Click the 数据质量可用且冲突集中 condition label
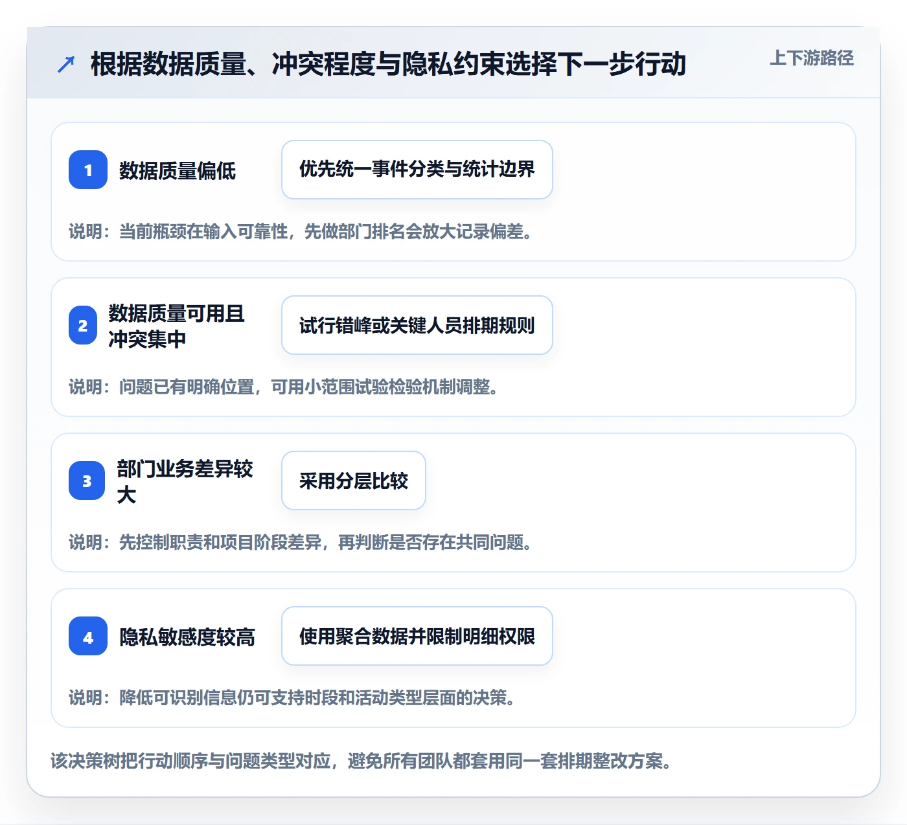This screenshot has width=907, height=825. 176,326
